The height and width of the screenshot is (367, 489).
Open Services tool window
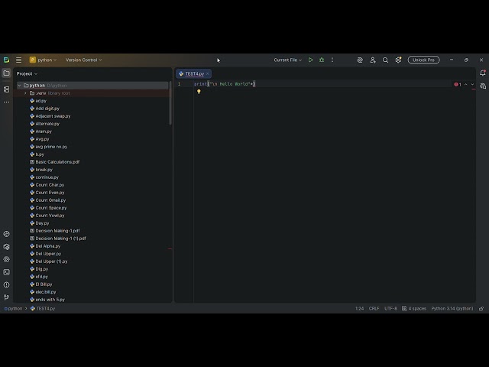tap(6, 259)
